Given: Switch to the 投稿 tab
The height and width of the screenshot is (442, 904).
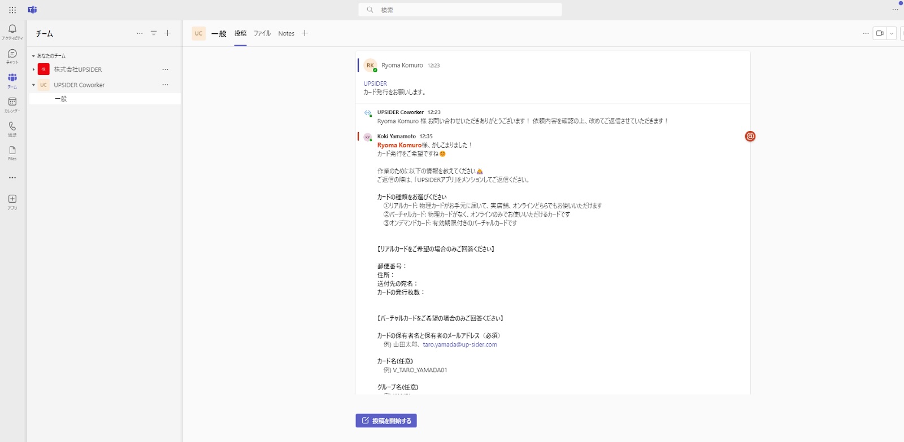Looking at the screenshot, I should coord(241,33).
